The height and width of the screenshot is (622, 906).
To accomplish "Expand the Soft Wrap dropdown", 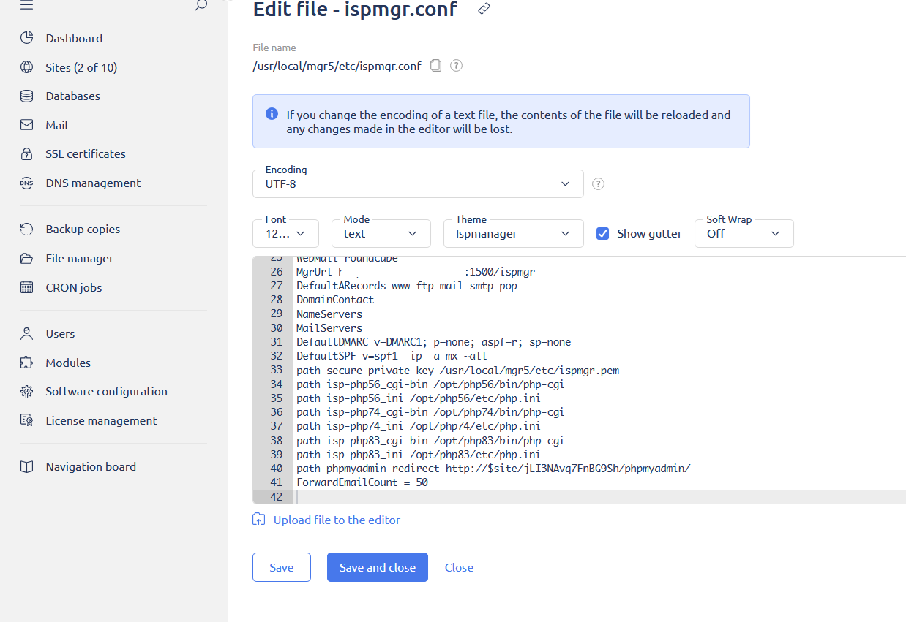I will pos(744,234).
